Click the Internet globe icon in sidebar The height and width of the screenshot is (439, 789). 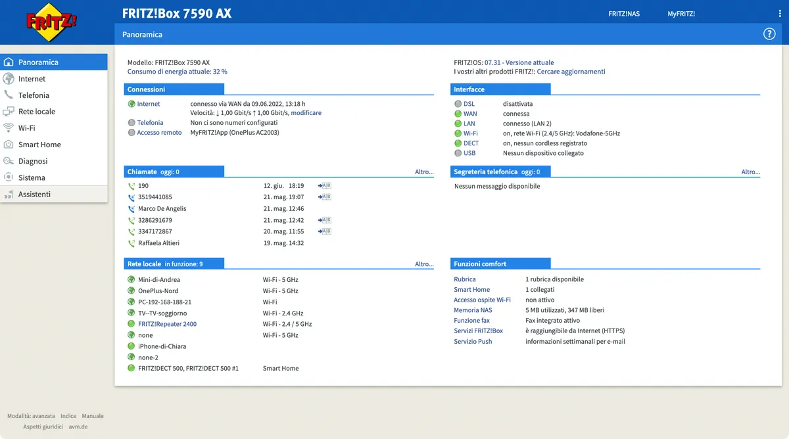(x=9, y=79)
